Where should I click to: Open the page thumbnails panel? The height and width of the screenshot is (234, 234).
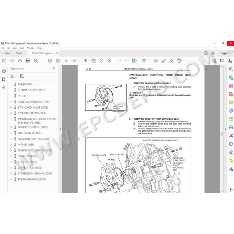(x=4, y=71)
